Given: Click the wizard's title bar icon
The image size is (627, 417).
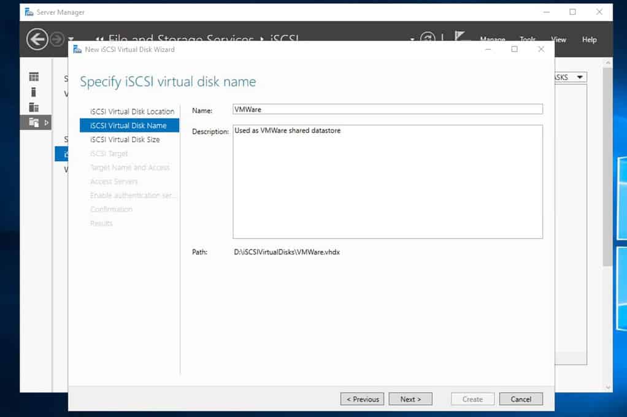Looking at the screenshot, I should coord(77,49).
